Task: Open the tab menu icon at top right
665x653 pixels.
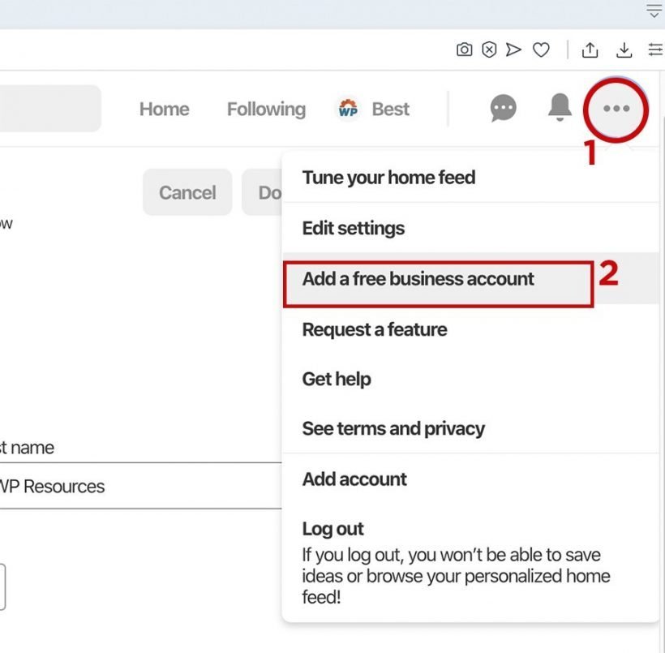Action: click(654, 11)
